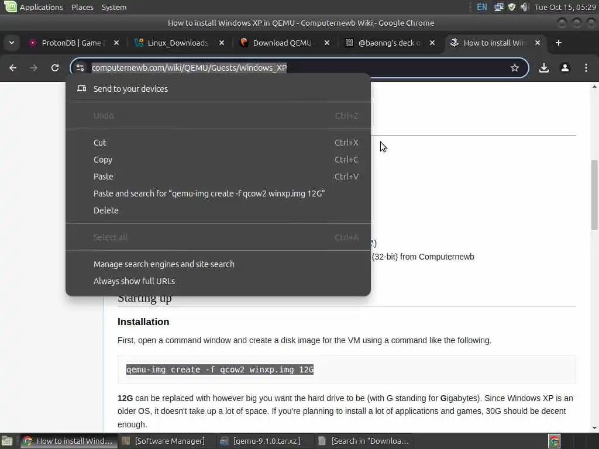The height and width of the screenshot is (449, 599).
Task: Choose Send to your devices
Action: point(218,89)
